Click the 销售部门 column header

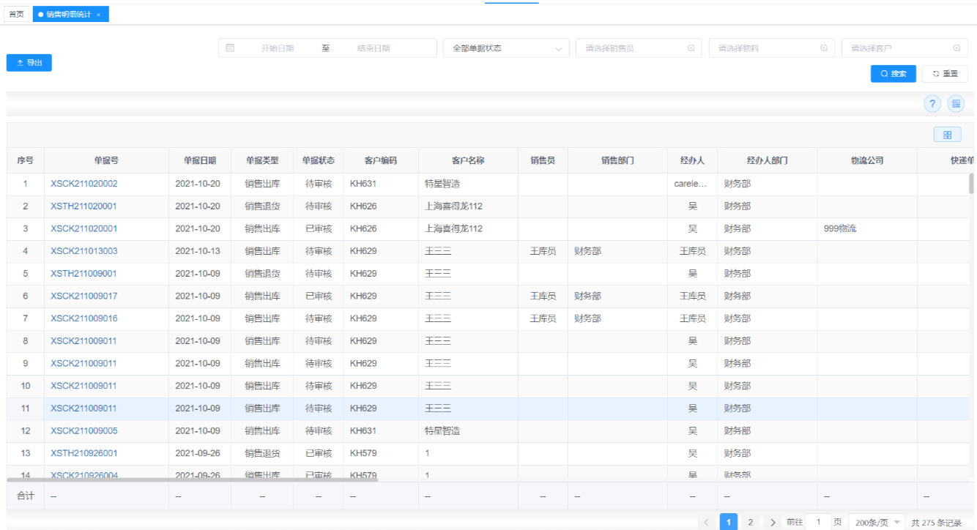pyautogui.click(x=617, y=160)
